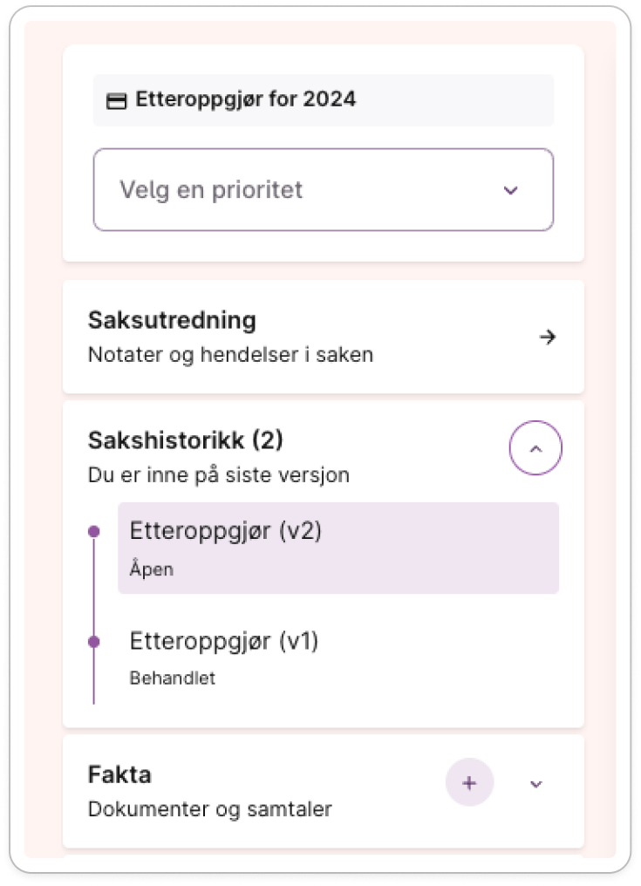641x886 pixels.
Task: Click the Notater og hendelser i saken subtitle
Action: tap(230, 355)
